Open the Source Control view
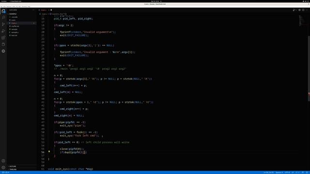This screenshot has height=174, width=310. pos(3,24)
